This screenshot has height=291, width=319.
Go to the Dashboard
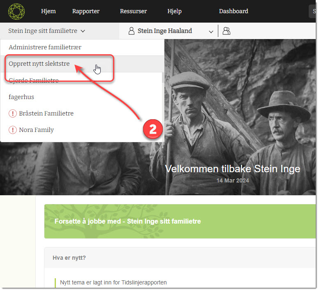(x=233, y=11)
